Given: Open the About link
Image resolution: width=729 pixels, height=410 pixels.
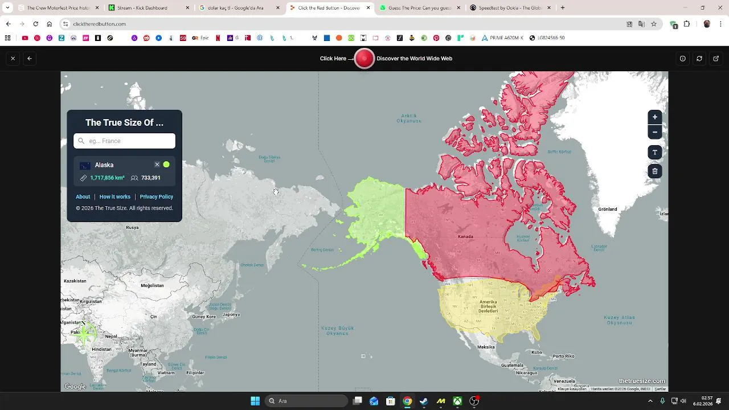Looking at the screenshot, I should click(83, 196).
